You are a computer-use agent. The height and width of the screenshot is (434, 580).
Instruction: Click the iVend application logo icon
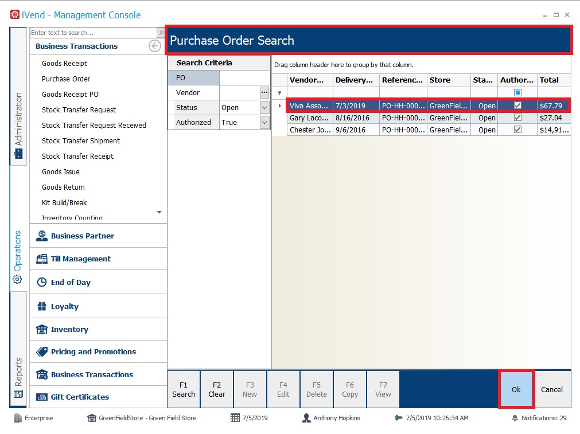pos(15,15)
